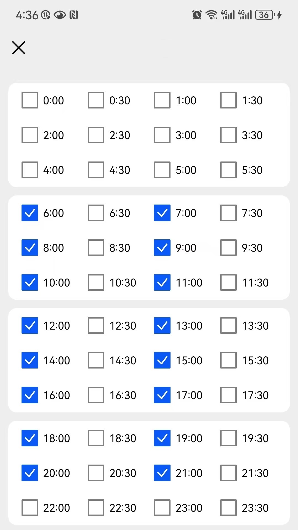Enable the 22:00 time slot
Screen dimensions: 298x530
click(x=30, y=508)
